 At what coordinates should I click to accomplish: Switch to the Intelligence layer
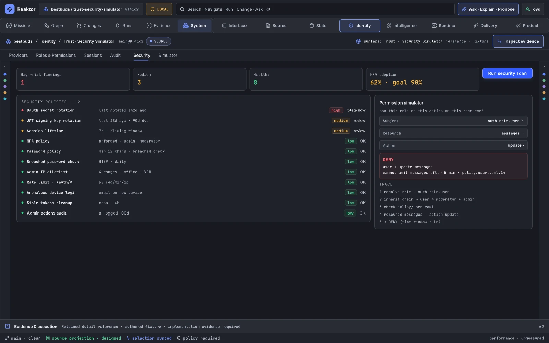pos(402,26)
